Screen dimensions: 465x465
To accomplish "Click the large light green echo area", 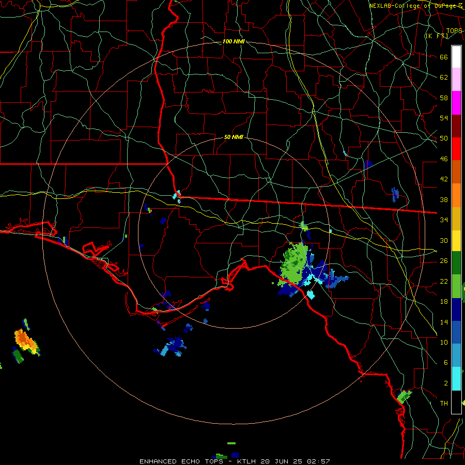I will (294, 265).
